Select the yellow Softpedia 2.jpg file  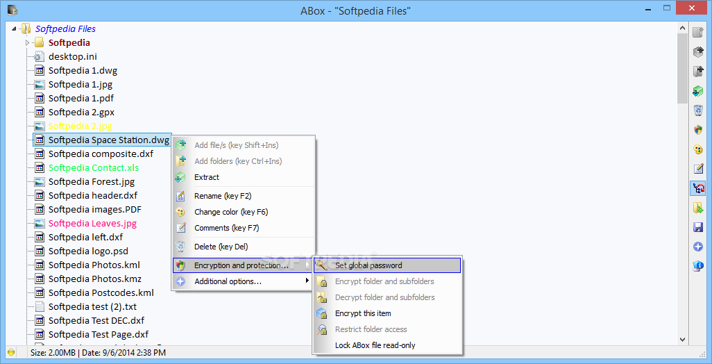tap(80, 126)
